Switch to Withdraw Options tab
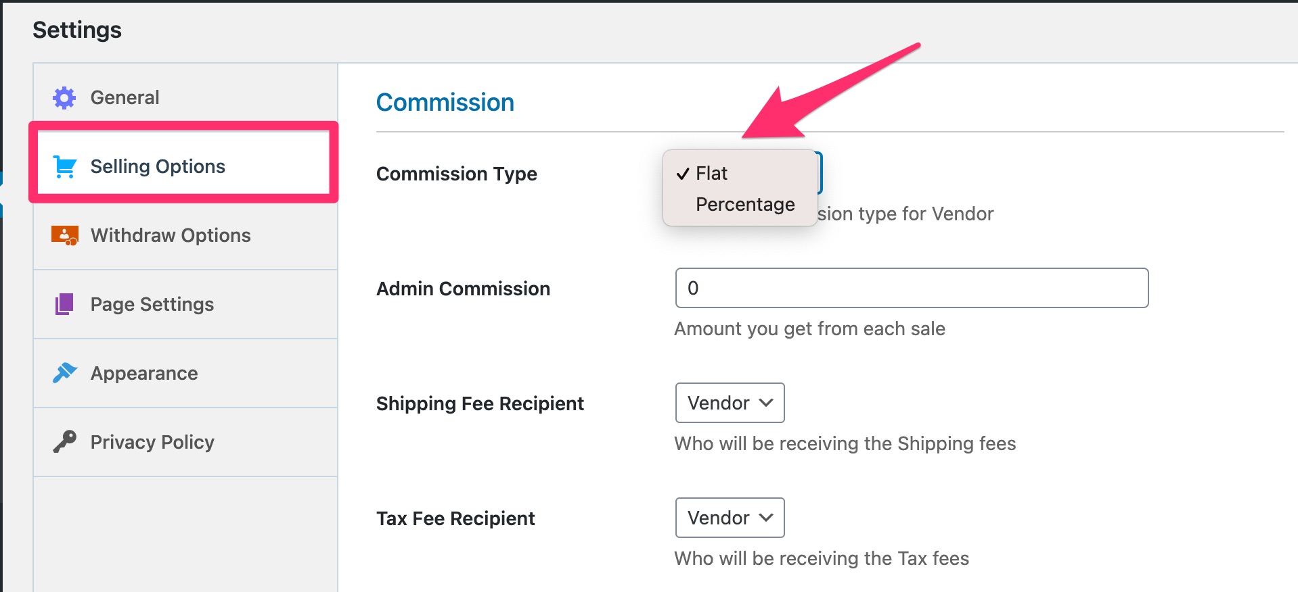 171,236
